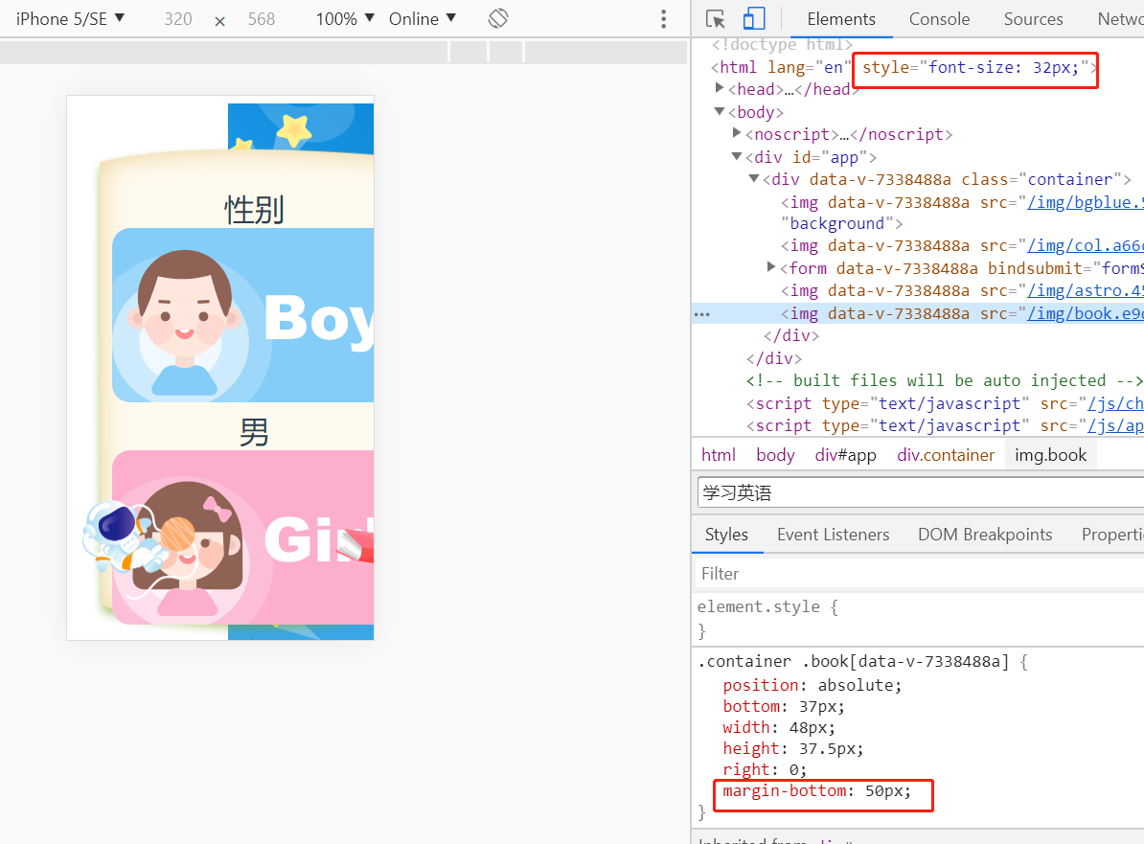This screenshot has height=844, width=1144.
Task: Expand the head element node
Action: pos(720,89)
